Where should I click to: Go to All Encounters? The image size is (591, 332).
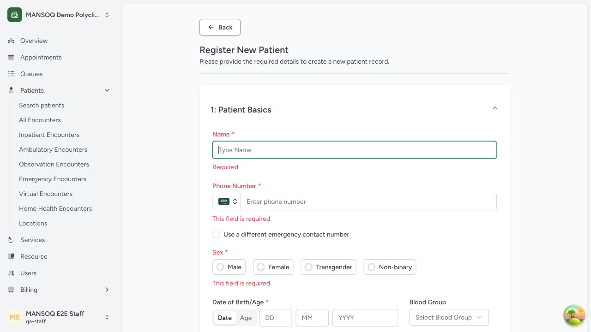tap(40, 120)
